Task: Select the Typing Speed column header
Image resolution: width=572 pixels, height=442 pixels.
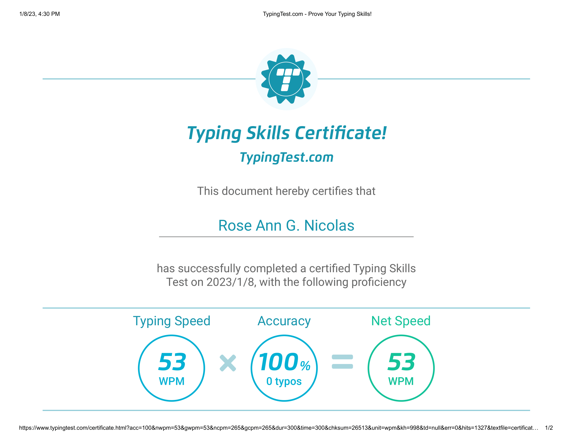Action: [x=172, y=321]
